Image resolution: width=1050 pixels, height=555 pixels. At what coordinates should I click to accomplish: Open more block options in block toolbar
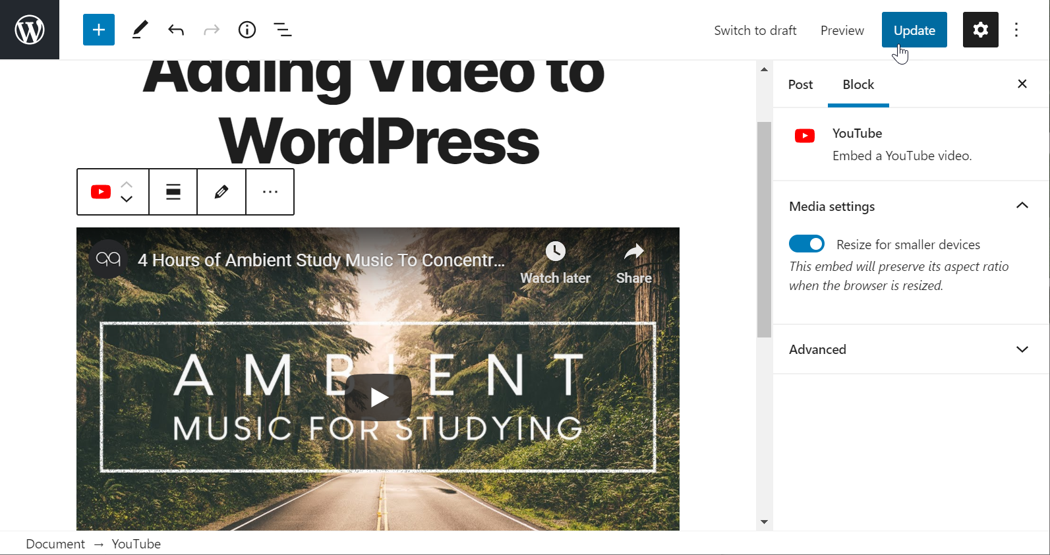(x=270, y=192)
